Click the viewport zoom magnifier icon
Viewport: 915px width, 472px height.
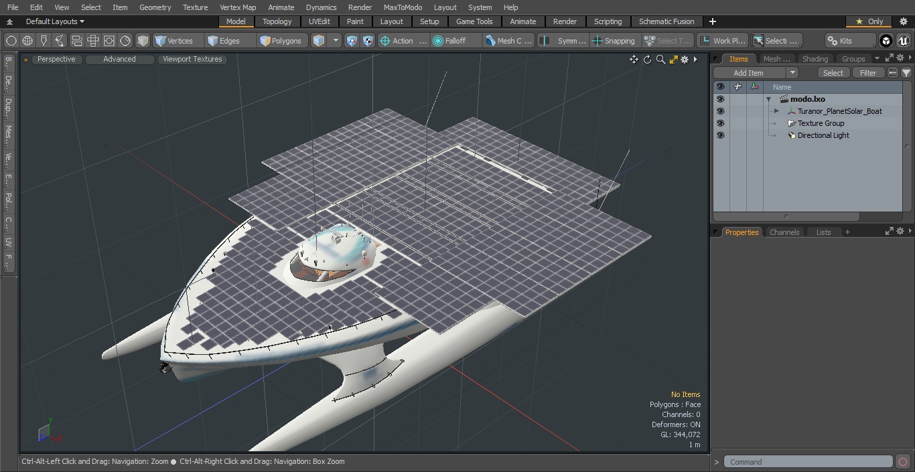[x=660, y=60]
